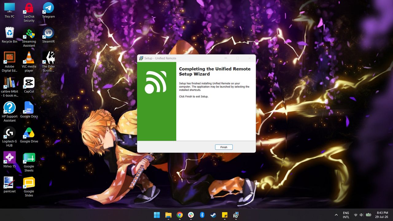Select the Adobe Digital Editions icon
This screenshot has width=393, height=221.
click(10, 62)
